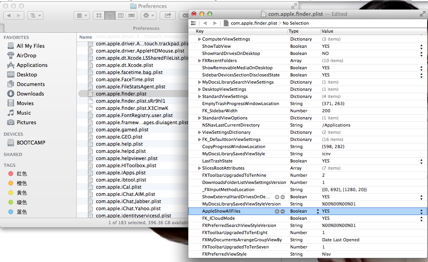Select com.apple.finder.plist in Finder list
Image resolution: width=428 pixels, height=262 pixels.
(121, 94)
